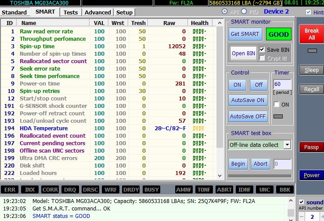The width and height of the screenshot is (324, 221).
Task: Click the UNC error indicator
Action: click(x=265, y=189)
